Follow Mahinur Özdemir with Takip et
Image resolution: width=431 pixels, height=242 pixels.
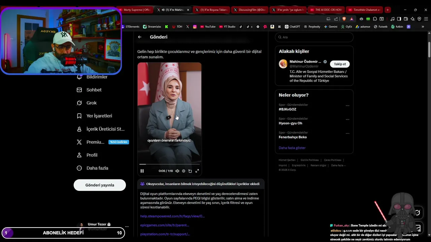tap(340, 64)
